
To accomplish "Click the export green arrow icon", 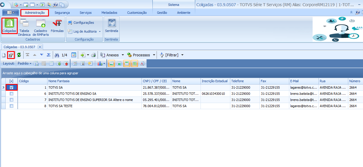I will [x=83, y=55].
